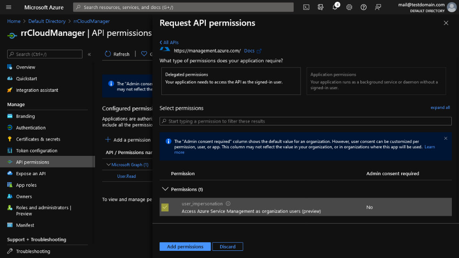Go to Home breadcrumb

tap(14, 21)
